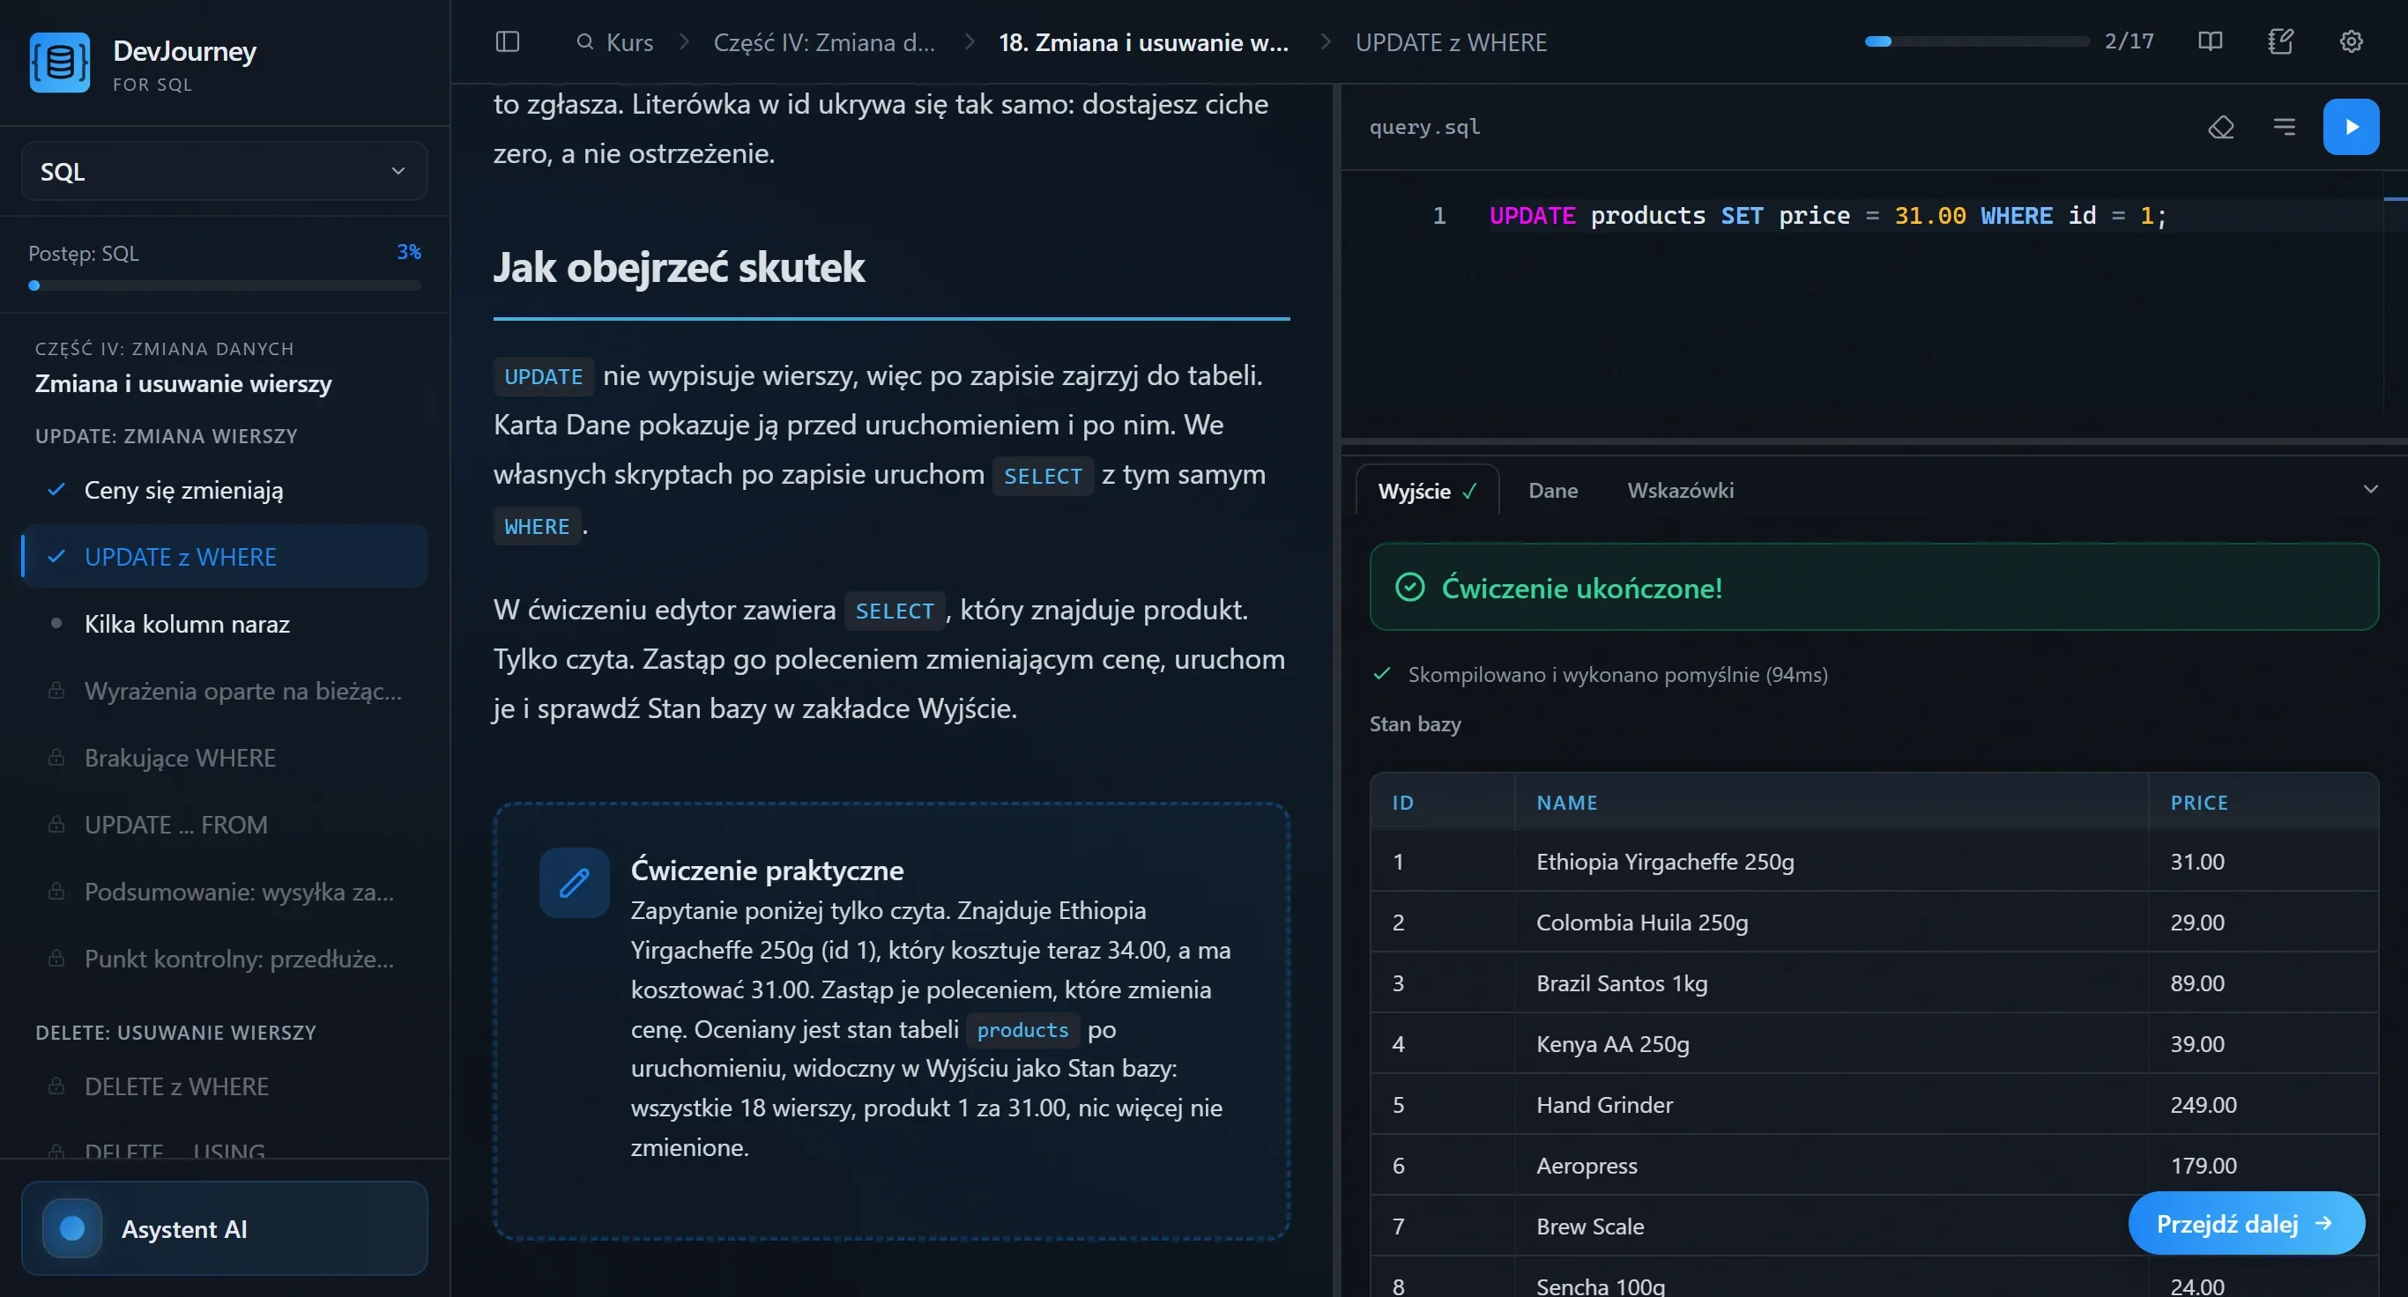Viewport: 2408px width, 1297px height.
Task: Click the Ćwiczenie ukończone check icon
Action: 1409,588
